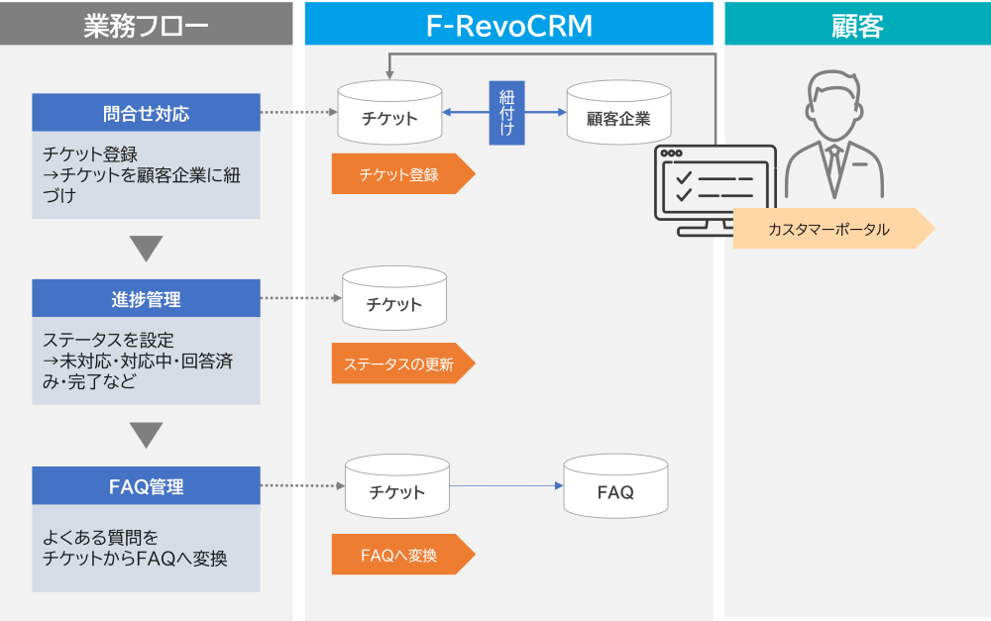Click the 進捗管理 heading
This screenshot has width=991, height=621.
click(x=146, y=299)
